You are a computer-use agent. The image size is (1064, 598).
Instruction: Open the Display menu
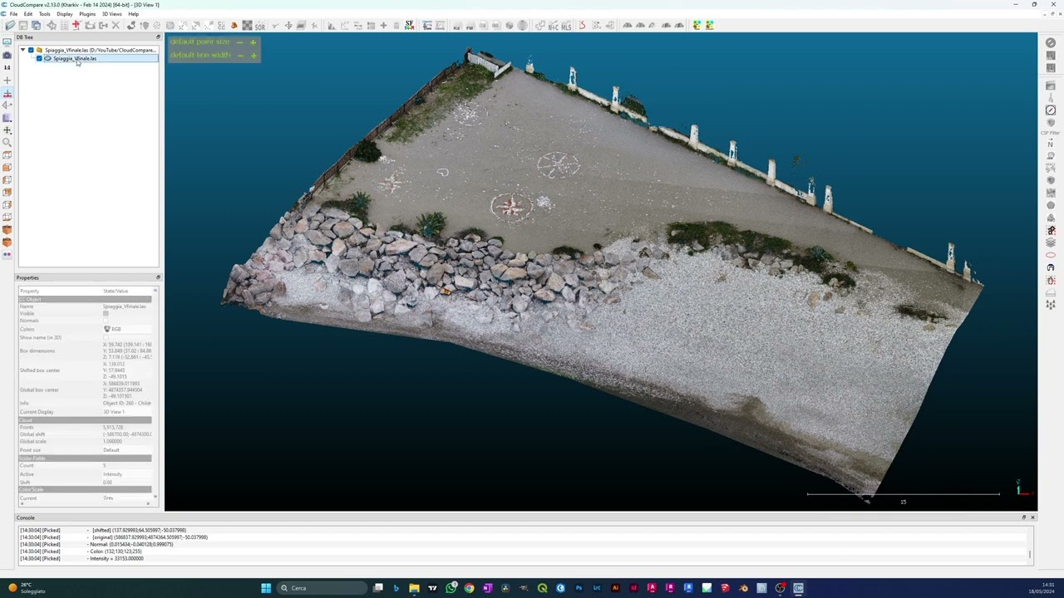[65, 14]
